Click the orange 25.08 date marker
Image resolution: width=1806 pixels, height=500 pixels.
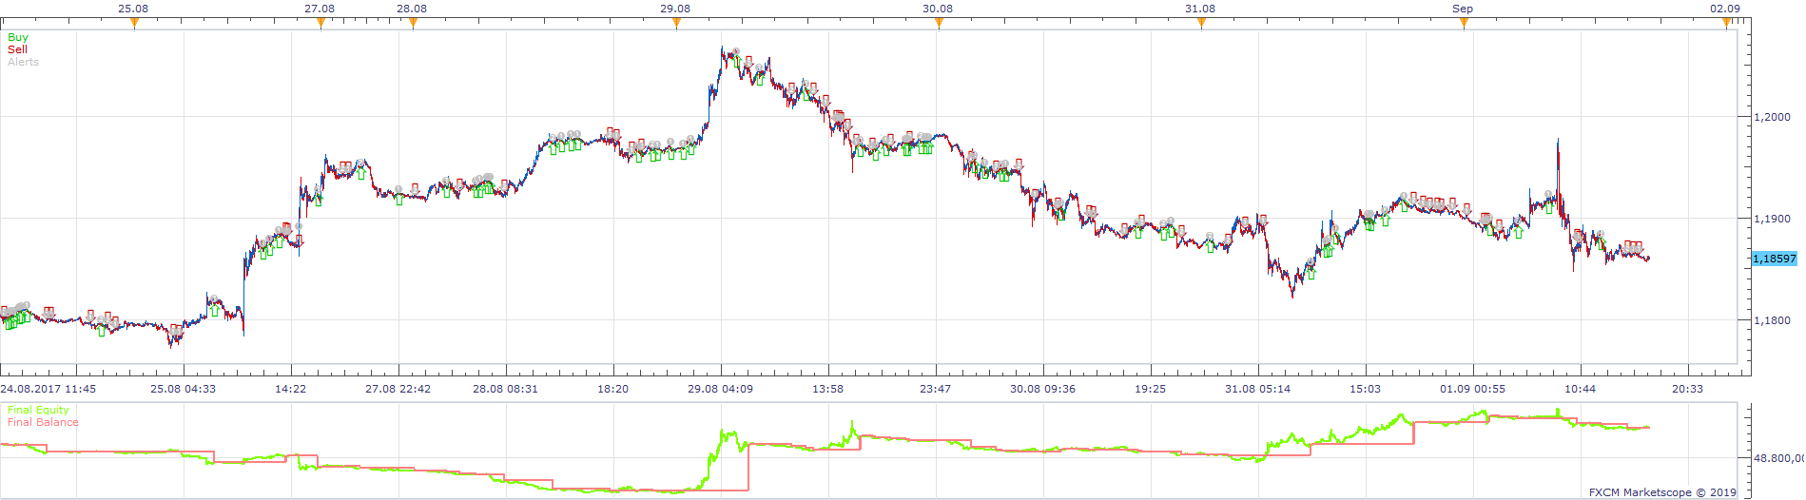pos(134,24)
